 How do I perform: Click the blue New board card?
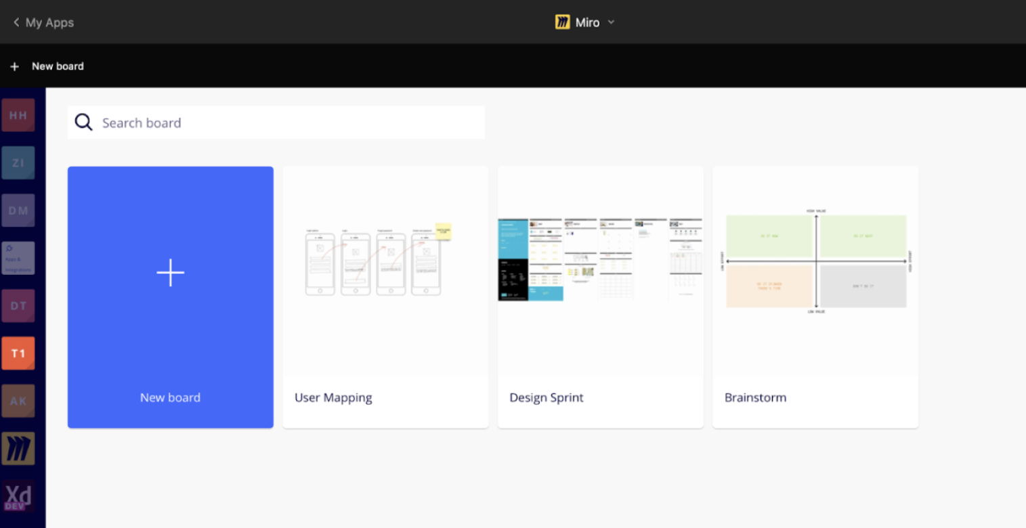pyautogui.click(x=170, y=296)
